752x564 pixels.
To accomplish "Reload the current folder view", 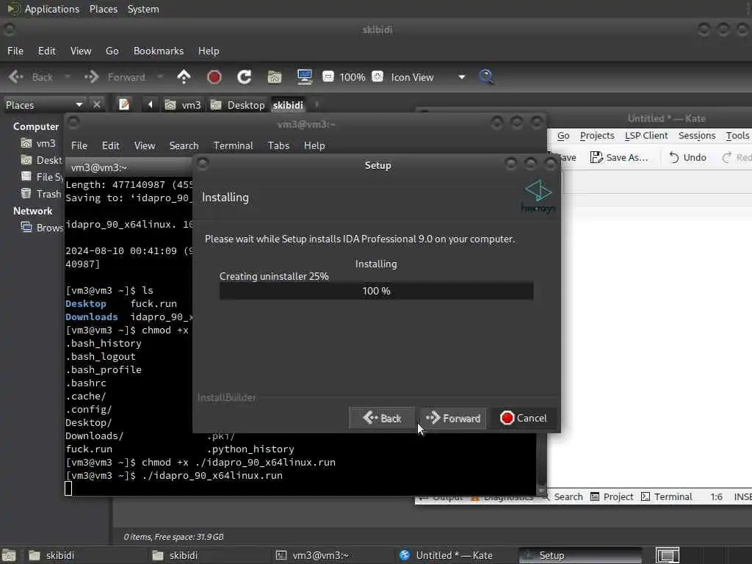I will (x=244, y=76).
